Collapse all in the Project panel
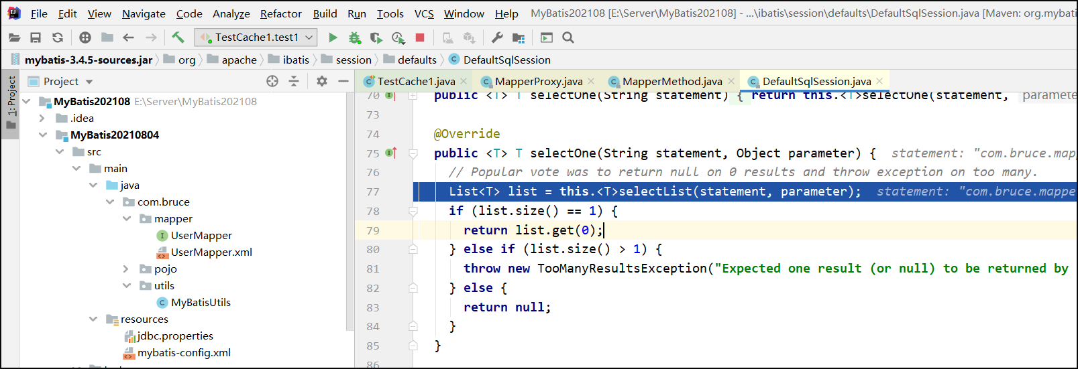1078x369 pixels. [294, 81]
